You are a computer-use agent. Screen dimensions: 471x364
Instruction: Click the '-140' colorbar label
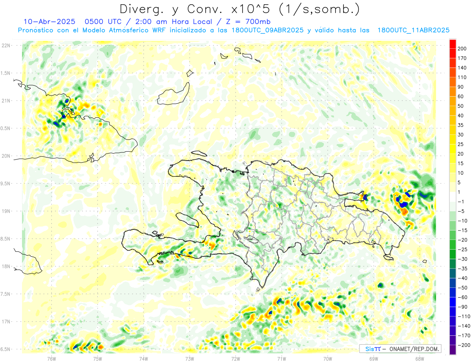pyautogui.click(x=464, y=326)
